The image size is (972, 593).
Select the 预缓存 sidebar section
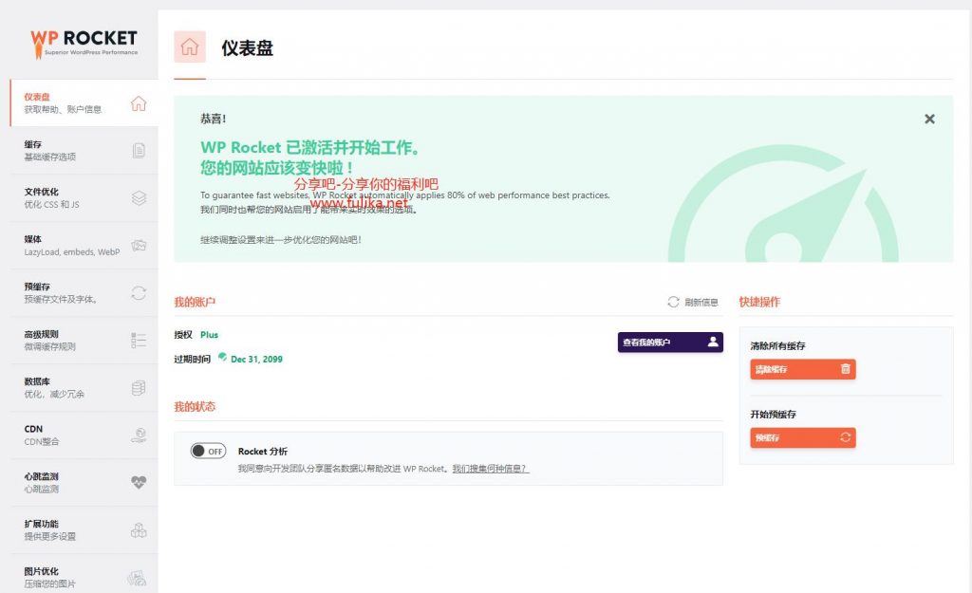pos(84,292)
